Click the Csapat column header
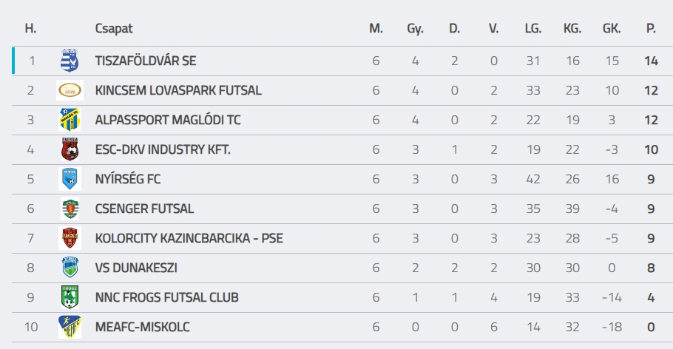 (x=114, y=29)
